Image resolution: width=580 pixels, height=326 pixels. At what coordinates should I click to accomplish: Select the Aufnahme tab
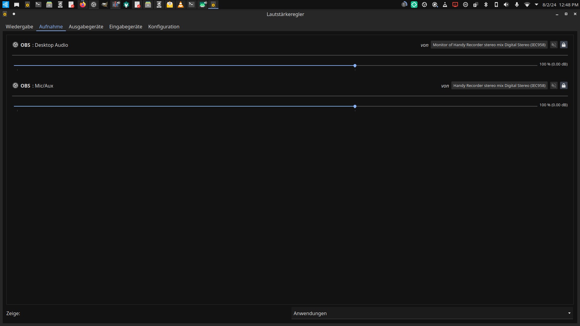(51, 27)
